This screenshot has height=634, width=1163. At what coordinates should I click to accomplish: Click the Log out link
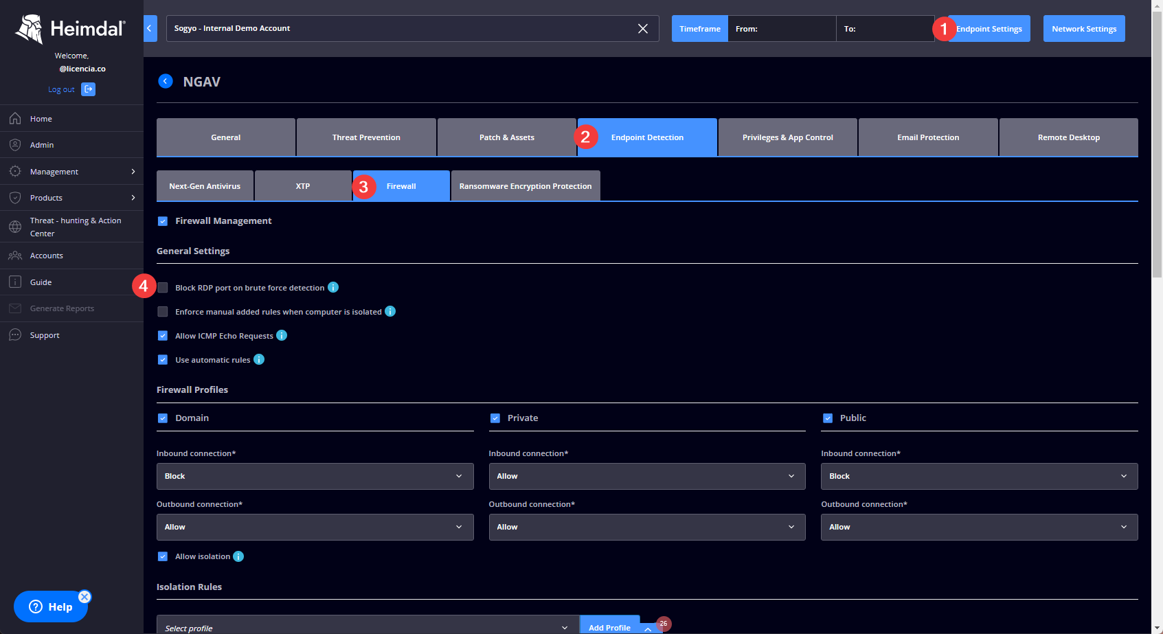[61, 89]
